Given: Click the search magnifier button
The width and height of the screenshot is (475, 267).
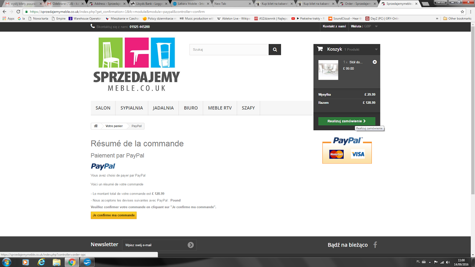Looking at the screenshot, I should (275, 50).
